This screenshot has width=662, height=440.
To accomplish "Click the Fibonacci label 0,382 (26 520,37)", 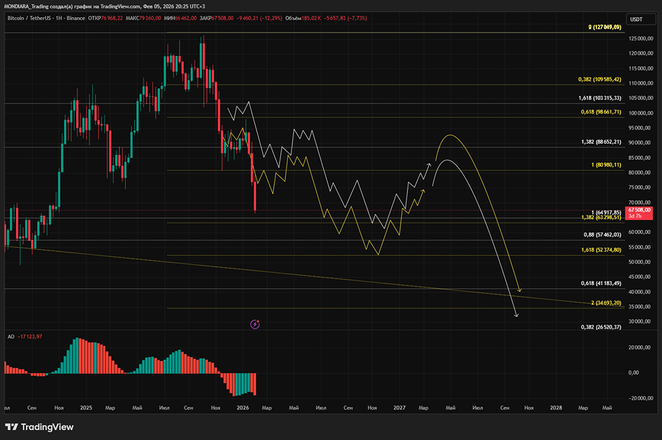I will point(601,327).
